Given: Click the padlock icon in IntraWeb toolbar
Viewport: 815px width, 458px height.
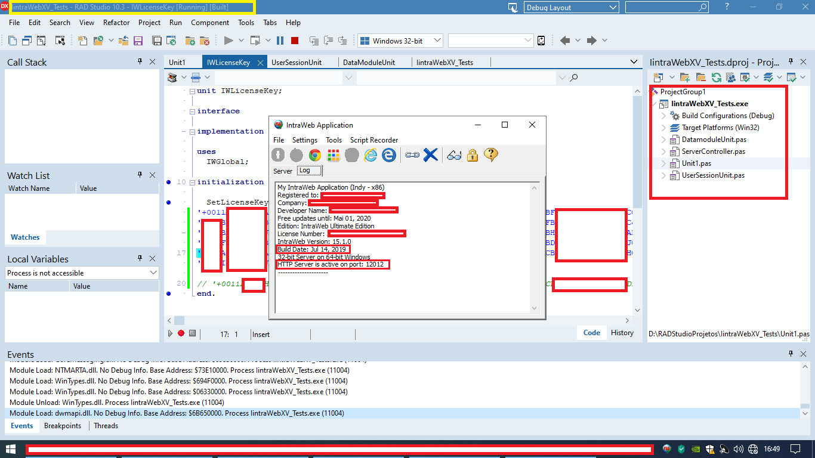Looking at the screenshot, I should [473, 155].
